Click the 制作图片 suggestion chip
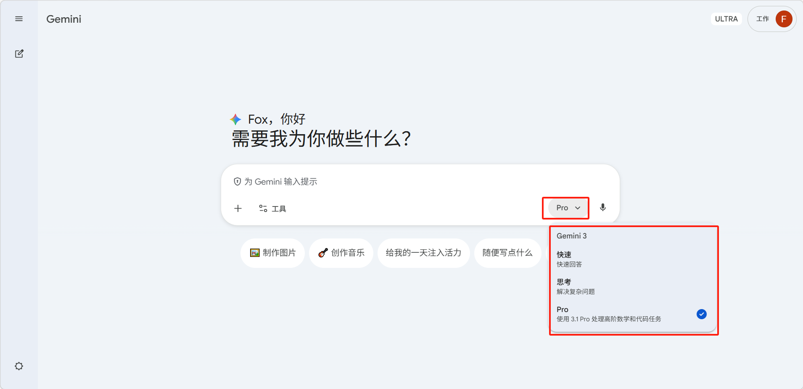Screen dimensions: 803x389 coord(272,253)
